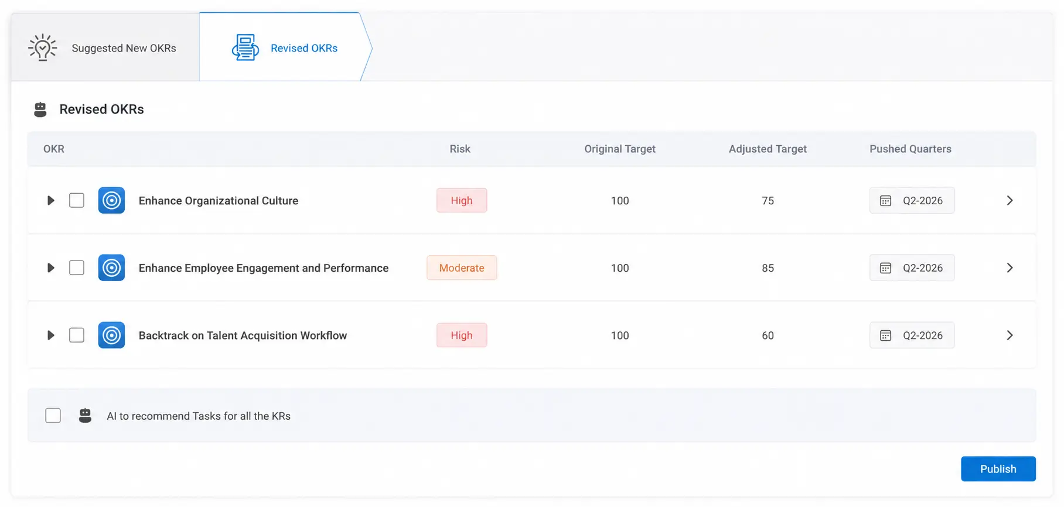Click AI to recommend Tasks label text
The image size is (1064, 507).
coord(199,416)
